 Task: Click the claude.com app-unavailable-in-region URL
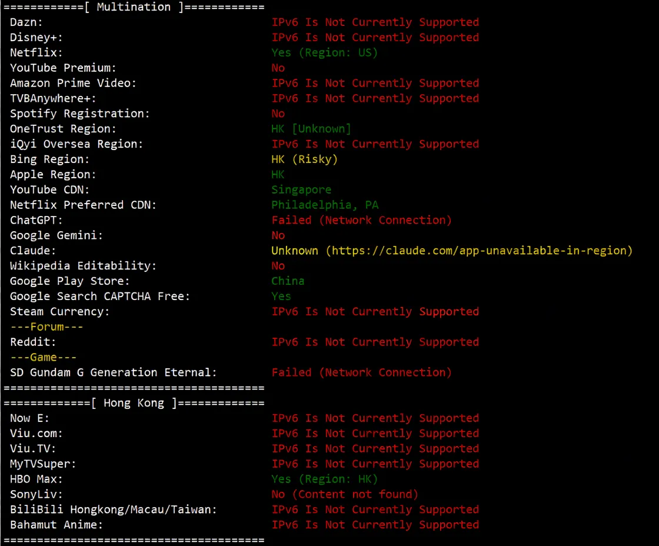(479, 251)
